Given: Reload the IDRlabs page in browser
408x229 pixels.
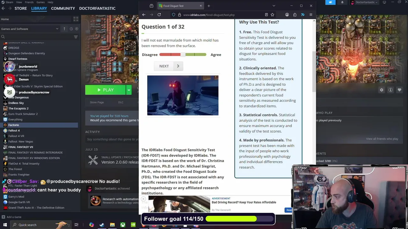Looking at the screenshot, I should pyautogui.click(x=159, y=15).
